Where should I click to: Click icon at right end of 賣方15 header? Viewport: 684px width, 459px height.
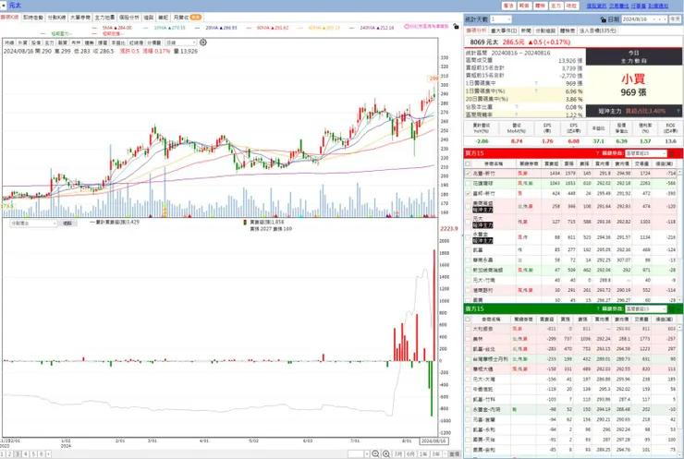(672, 309)
